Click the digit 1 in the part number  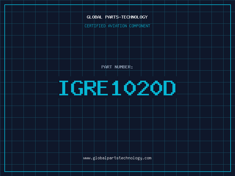[x=117, y=88]
